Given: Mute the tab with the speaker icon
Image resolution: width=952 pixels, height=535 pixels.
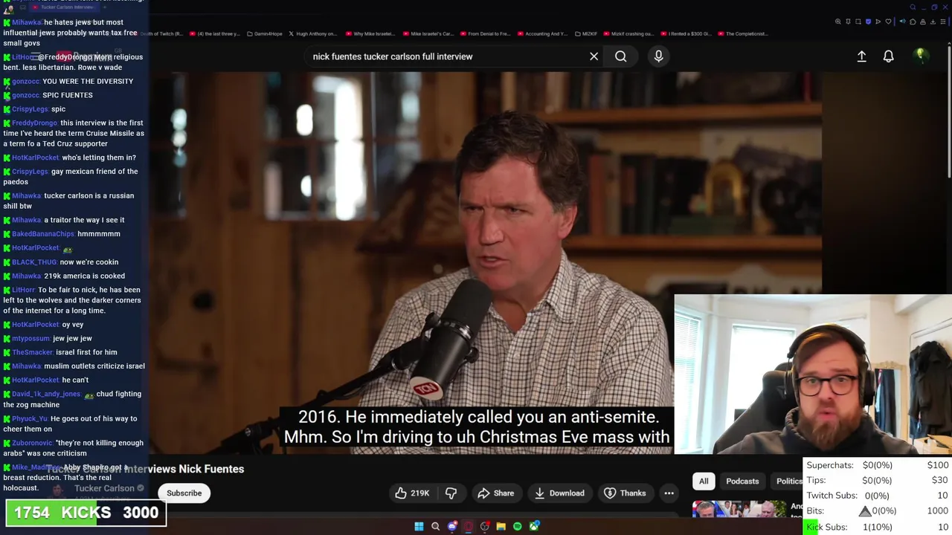Looking at the screenshot, I should coord(903,22).
